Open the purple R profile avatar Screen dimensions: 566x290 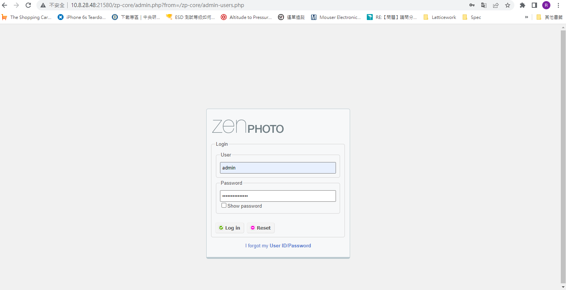click(546, 5)
